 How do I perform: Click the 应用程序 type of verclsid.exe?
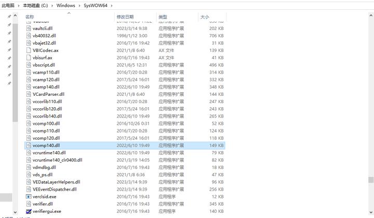pyautogui.click(x=167, y=197)
